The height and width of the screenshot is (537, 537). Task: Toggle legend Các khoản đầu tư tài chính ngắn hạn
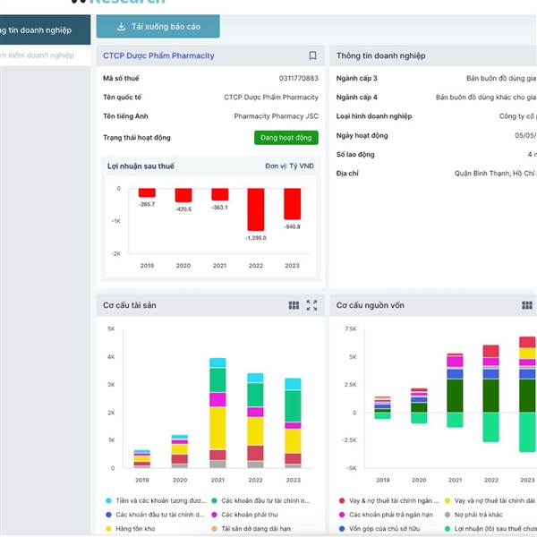tap(260, 500)
